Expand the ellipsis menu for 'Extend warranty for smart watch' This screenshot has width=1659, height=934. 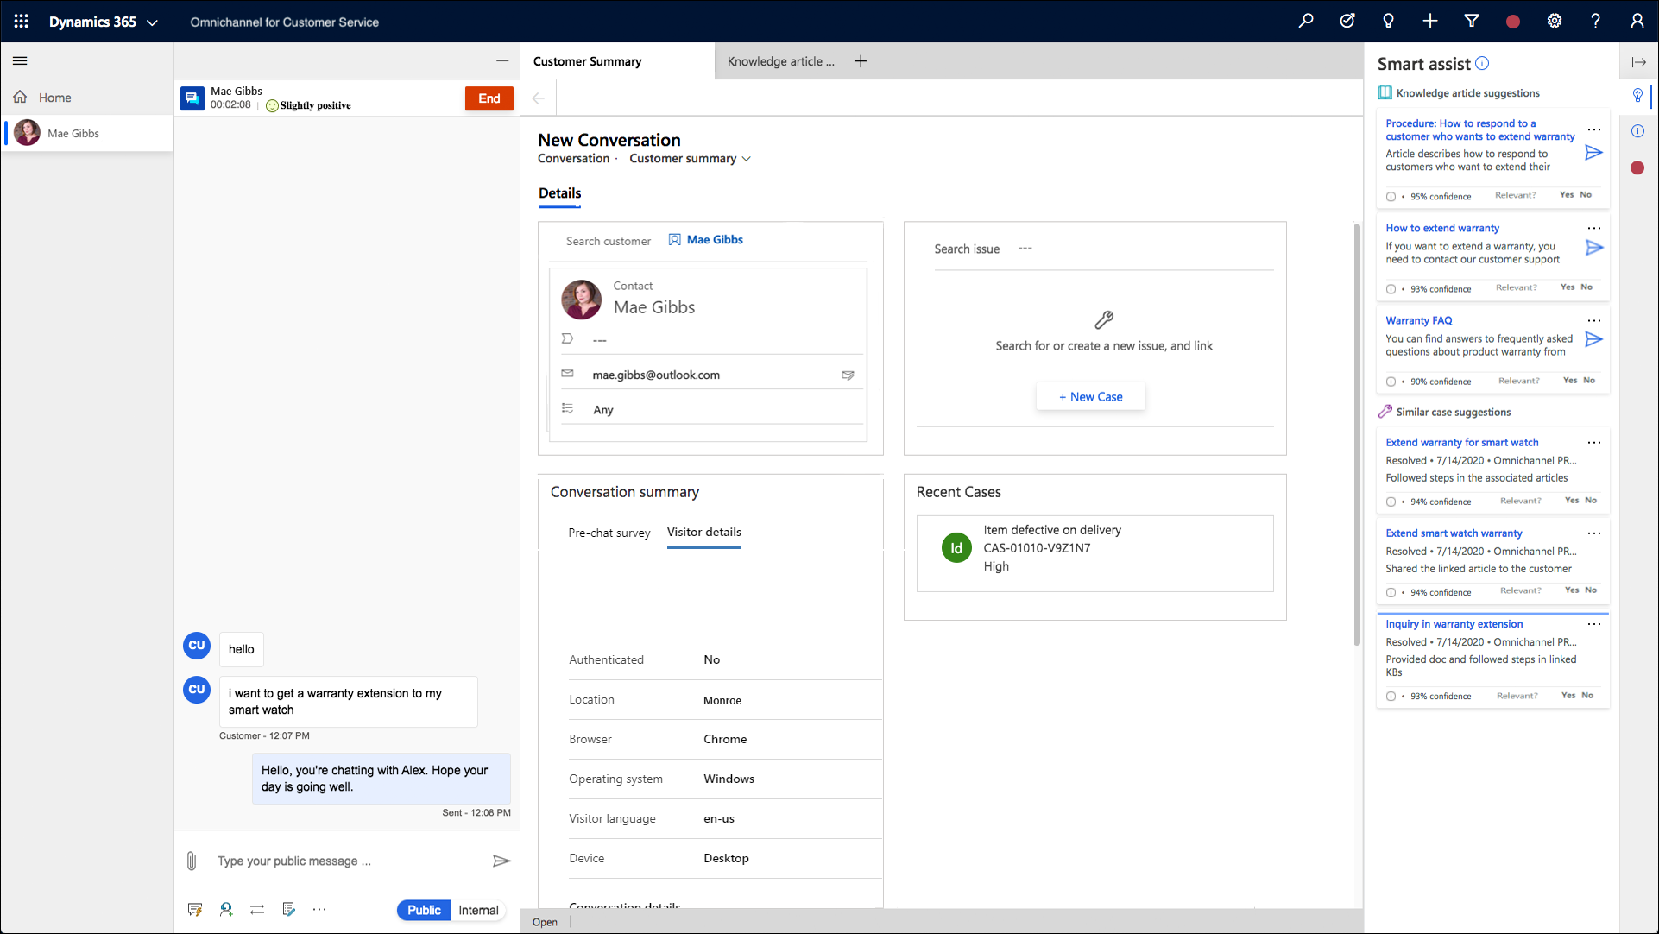pyautogui.click(x=1595, y=442)
